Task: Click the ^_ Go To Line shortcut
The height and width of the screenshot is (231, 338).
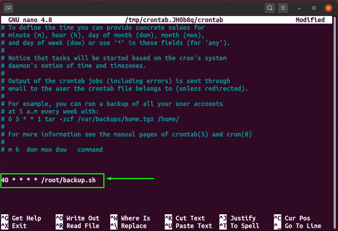Action: tap(298, 226)
